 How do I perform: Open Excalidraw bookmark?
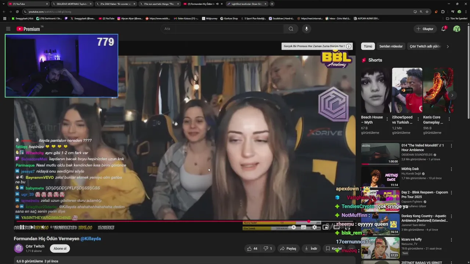[x=281, y=18]
